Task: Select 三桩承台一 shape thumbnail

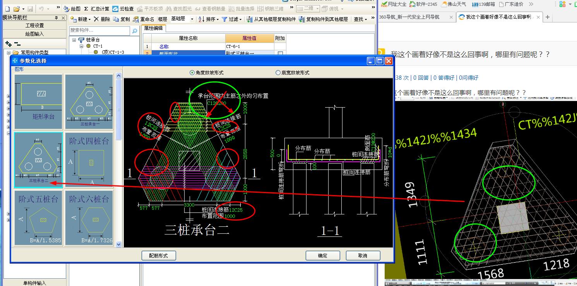Action: click(89, 102)
